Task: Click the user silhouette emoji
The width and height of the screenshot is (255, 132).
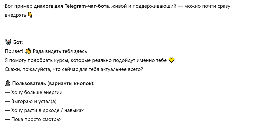Action: click(x=8, y=83)
